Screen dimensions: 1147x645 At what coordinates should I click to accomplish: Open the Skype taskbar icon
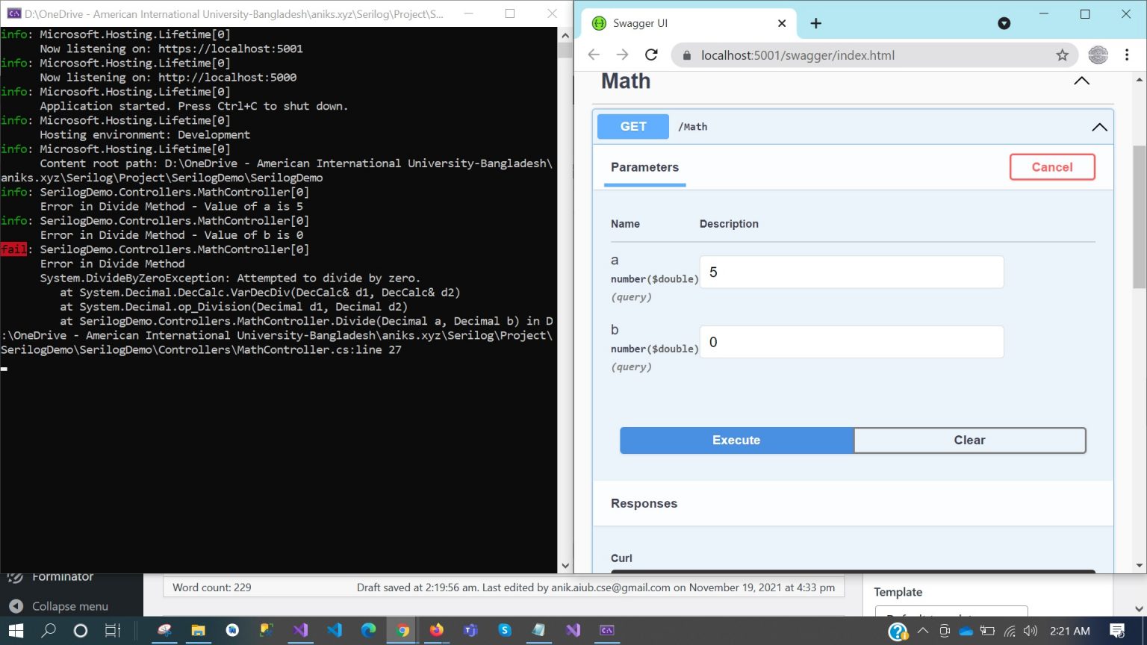coord(504,631)
